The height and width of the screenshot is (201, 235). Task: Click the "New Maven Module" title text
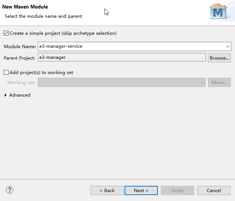(25, 7)
